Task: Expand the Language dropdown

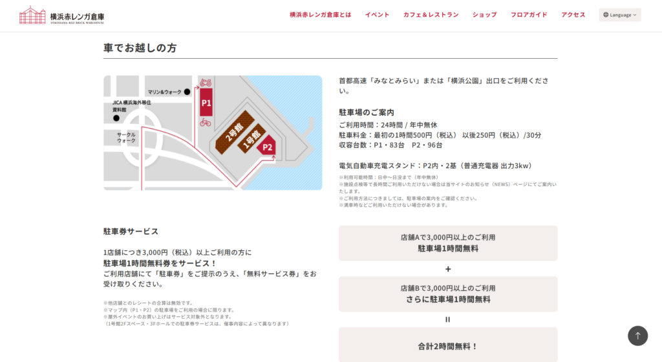Action: pyautogui.click(x=620, y=15)
